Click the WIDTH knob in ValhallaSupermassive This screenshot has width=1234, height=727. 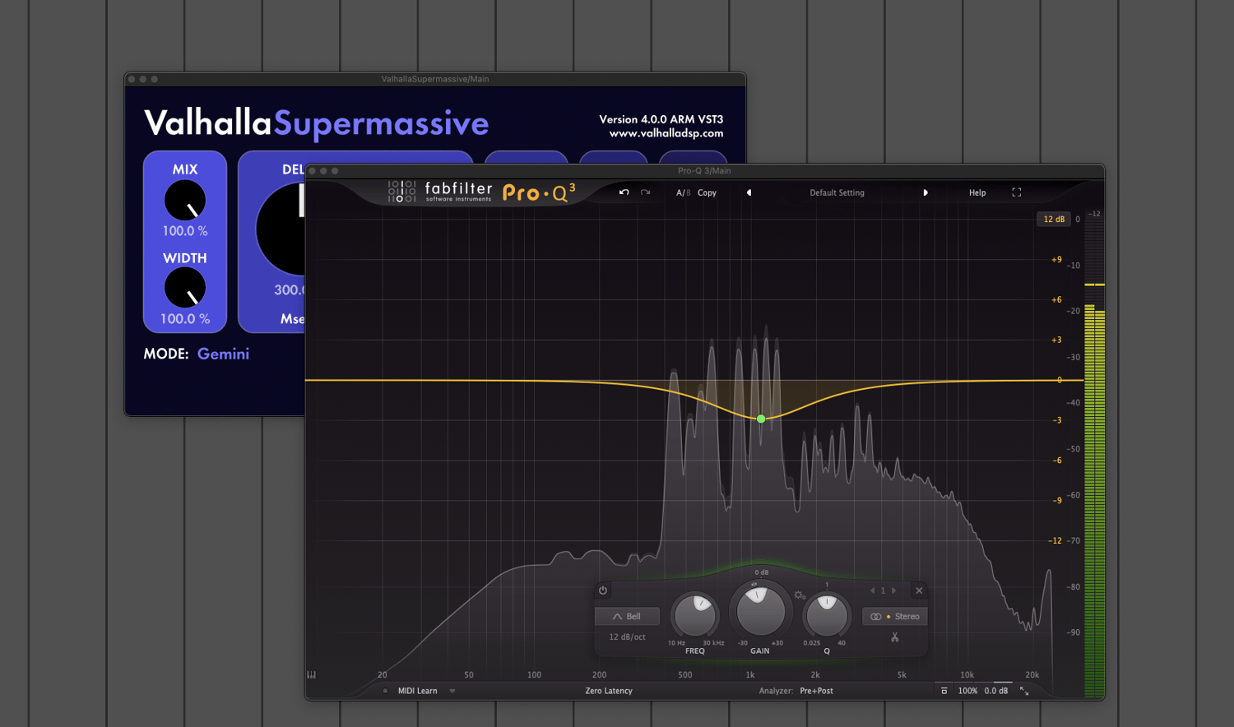[x=185, y=288]
